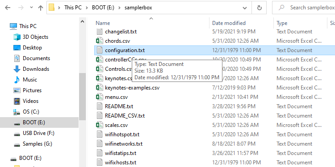
Task: Click the text icon of README_CSV.txt
Action: coord(99,116)
